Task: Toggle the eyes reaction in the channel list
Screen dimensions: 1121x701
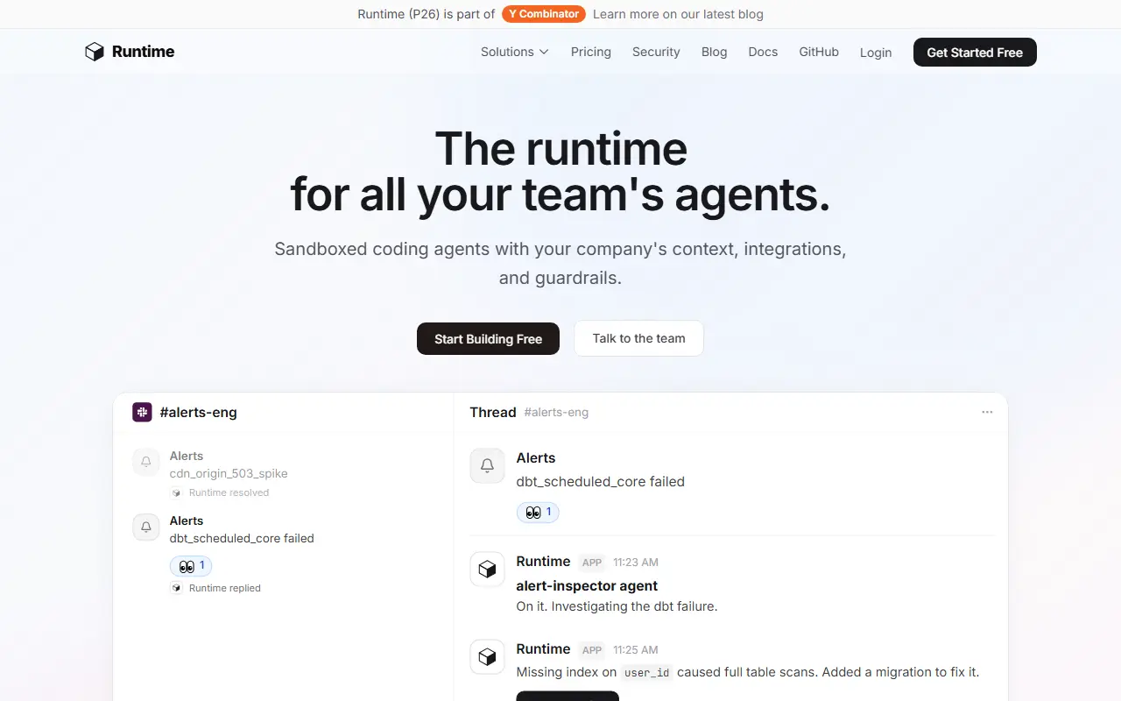Action: tap(191, 566)
